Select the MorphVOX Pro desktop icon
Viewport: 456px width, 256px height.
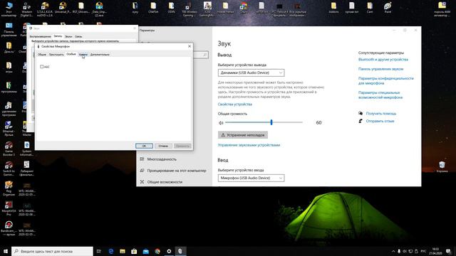(x=9, y=208)
